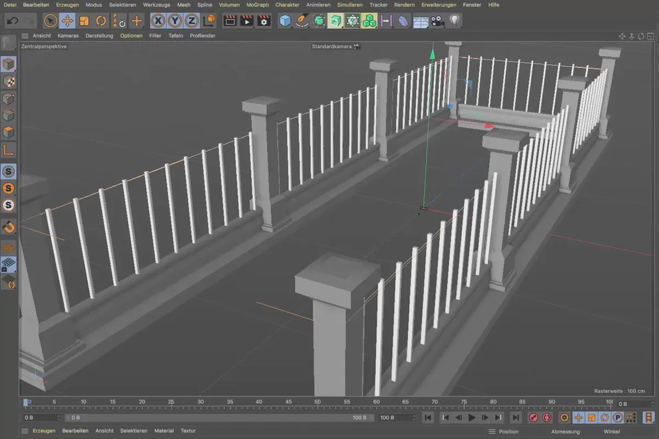
Task: Click the Record Active Objects button
Action: click(x=533, y=418)
